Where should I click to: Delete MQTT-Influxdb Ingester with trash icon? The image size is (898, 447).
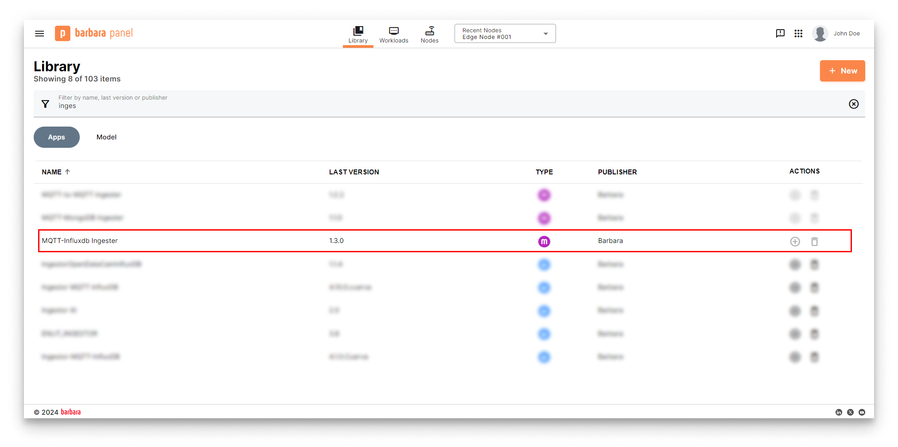pyautogui.click(x=814, y=242)
